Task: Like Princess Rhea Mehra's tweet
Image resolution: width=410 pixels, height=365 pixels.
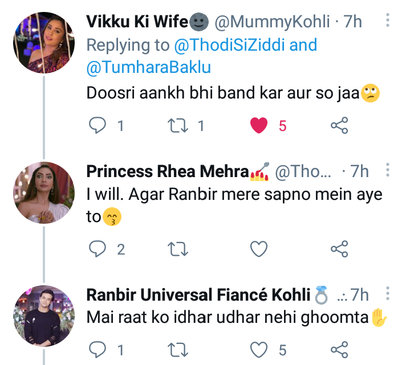Action: (x=259, y=248)
